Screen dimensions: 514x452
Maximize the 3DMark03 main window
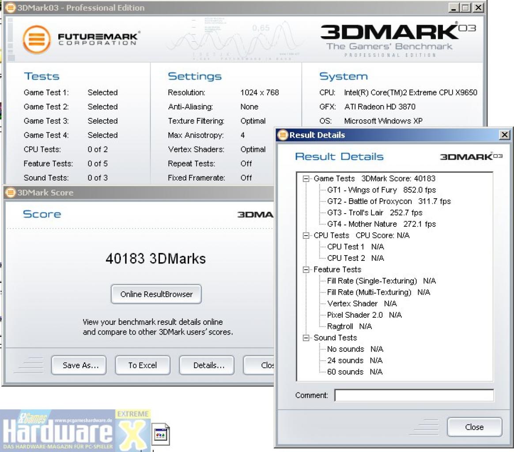point(465,8)
